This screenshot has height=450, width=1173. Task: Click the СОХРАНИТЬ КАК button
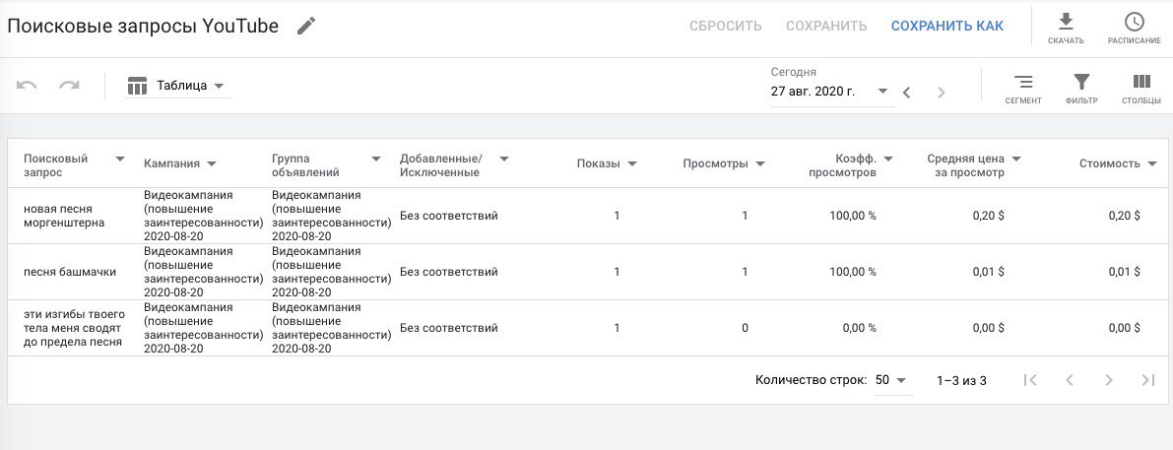coord(947,27)
